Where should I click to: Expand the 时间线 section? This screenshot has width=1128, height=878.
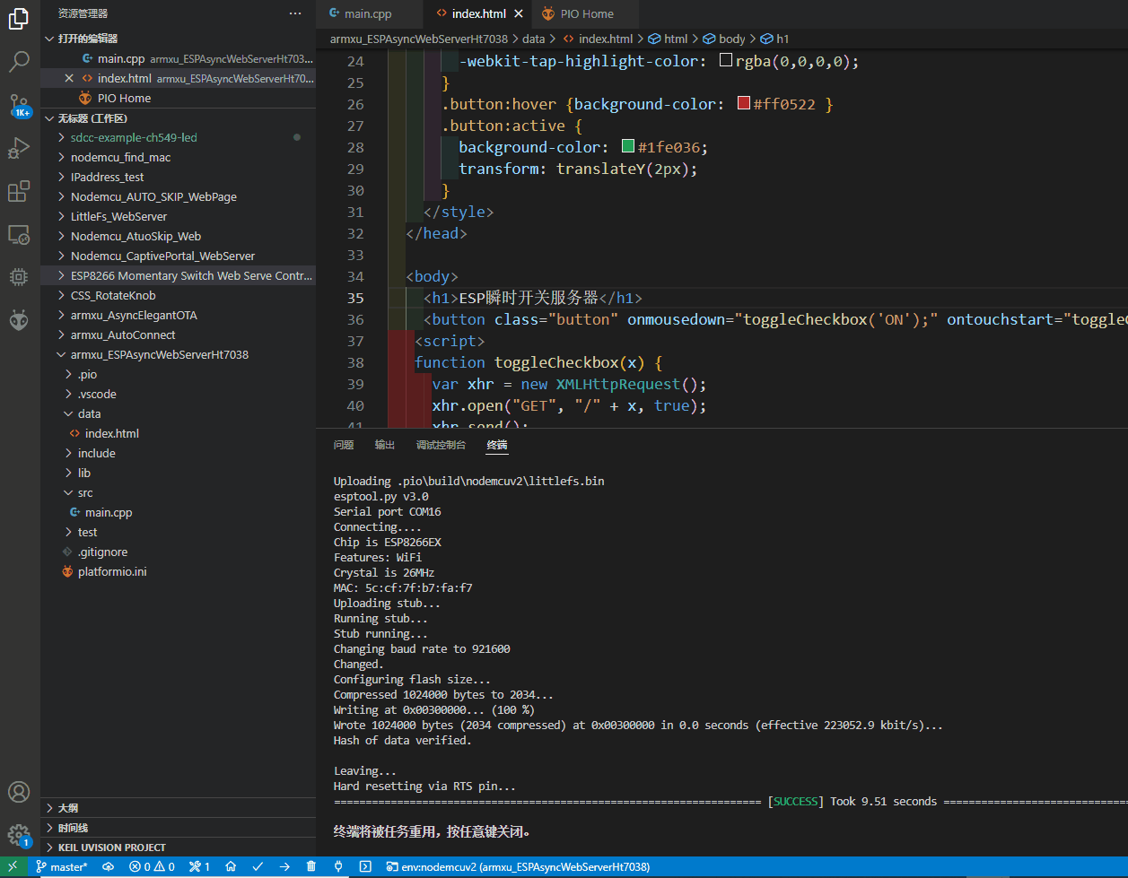tap(178, 828)
